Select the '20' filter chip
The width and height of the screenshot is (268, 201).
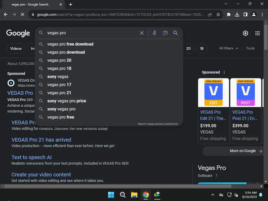188,48
